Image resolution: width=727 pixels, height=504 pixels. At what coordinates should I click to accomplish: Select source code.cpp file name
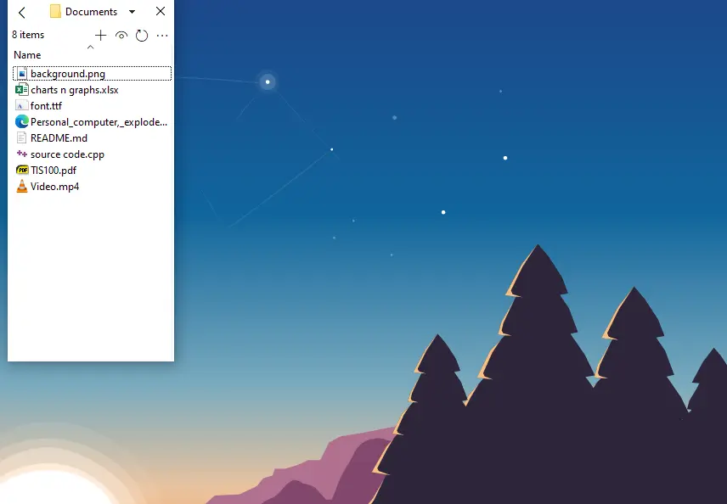68,154
